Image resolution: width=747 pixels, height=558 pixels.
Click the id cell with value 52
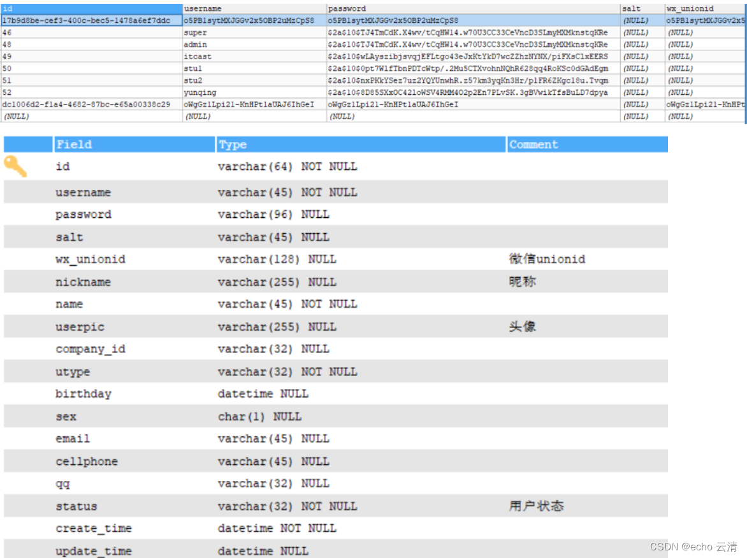tap(92, 92)
